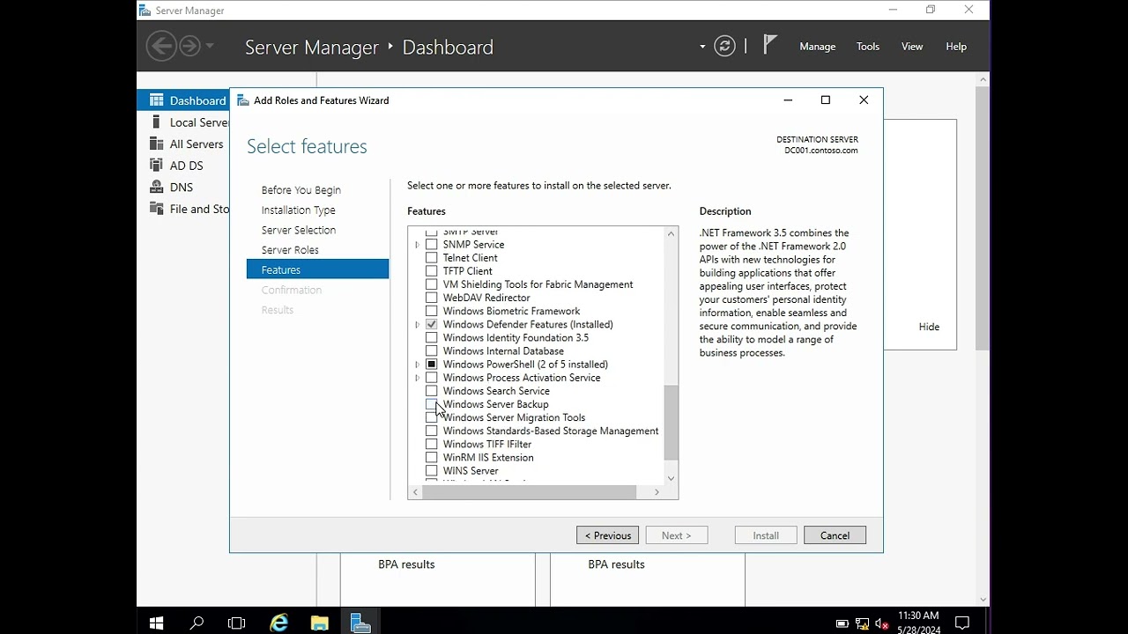Click Server Manager taskbar icon
This screenshot has height=634, width=1128.
click(360, 623)
